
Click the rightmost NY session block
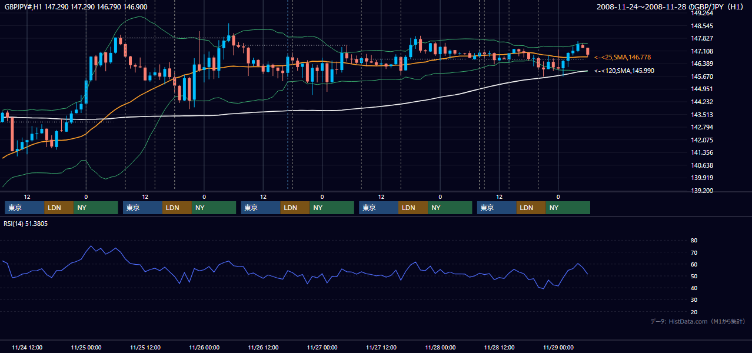[x=568, y=208]
